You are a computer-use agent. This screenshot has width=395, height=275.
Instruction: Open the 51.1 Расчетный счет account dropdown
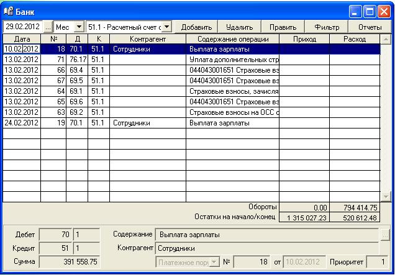click(x=166, y=27)
